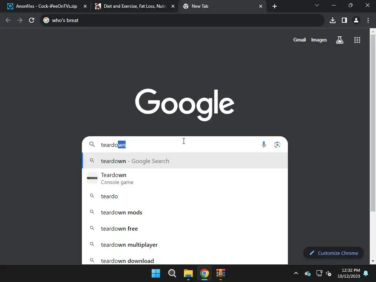The height and width of the screenshot is (282, 376).
Task: Open the network display tray icon
Action: click(x=319, y=273)
